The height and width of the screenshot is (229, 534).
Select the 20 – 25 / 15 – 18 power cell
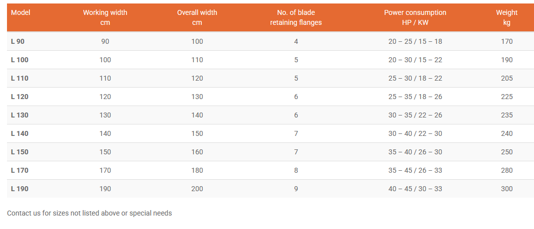415,41
